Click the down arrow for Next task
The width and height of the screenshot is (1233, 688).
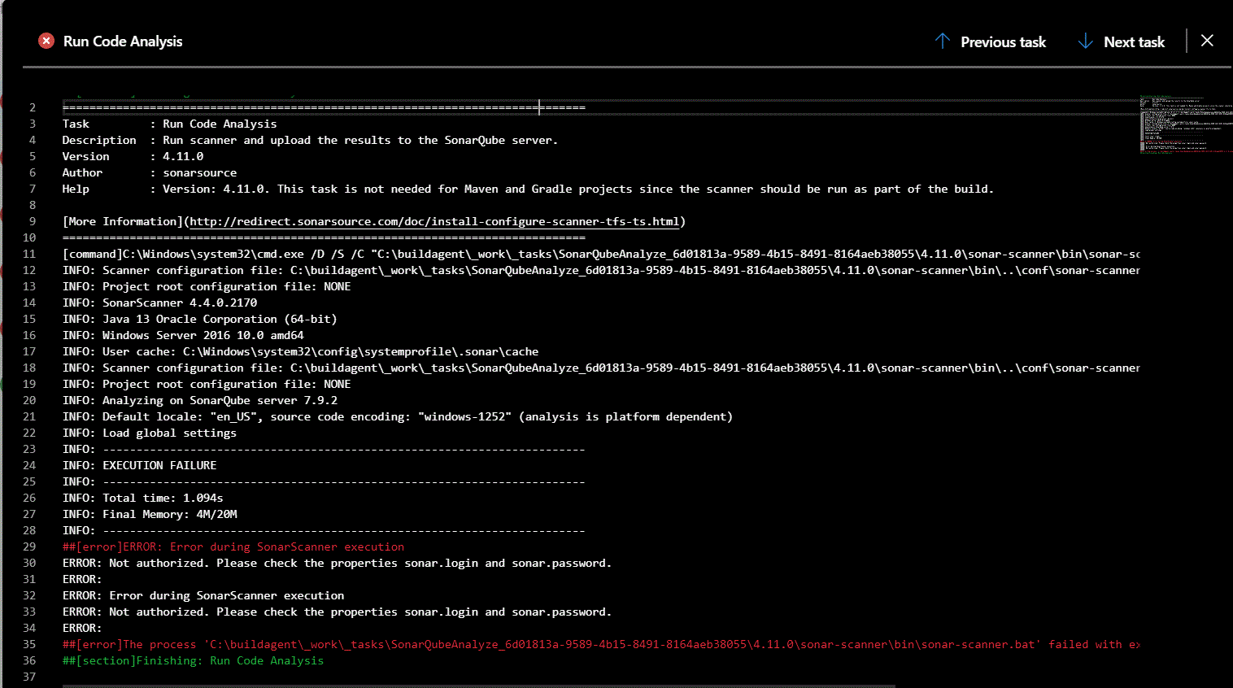(x=1085, y=41)
